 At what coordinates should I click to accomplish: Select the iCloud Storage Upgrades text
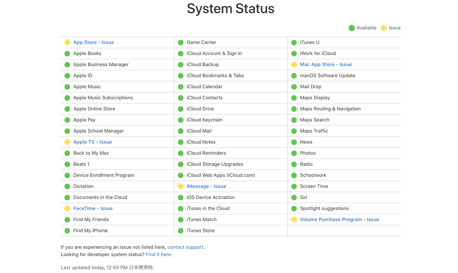point(215,164)
